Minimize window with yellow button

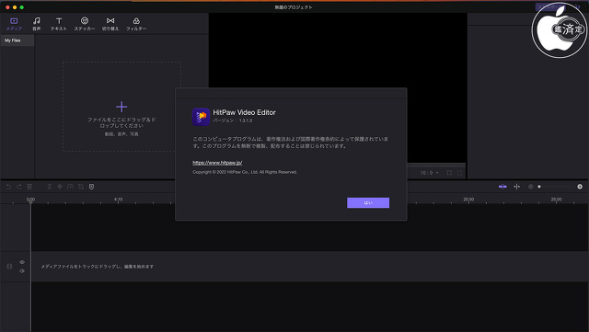pos(15,7)
